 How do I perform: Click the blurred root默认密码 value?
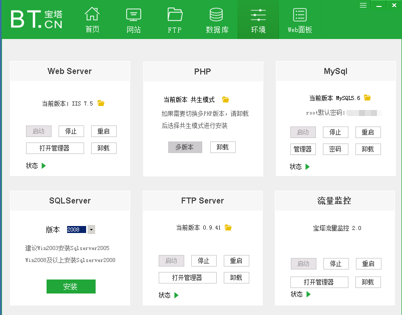(x=364, y=113)
